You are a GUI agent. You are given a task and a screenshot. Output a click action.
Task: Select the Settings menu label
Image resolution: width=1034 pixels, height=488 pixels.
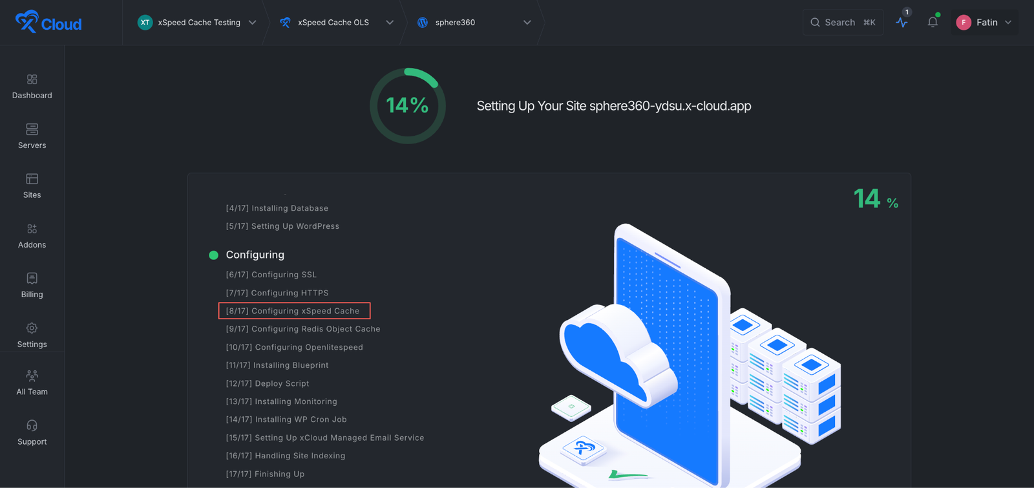tap(32, 345)
